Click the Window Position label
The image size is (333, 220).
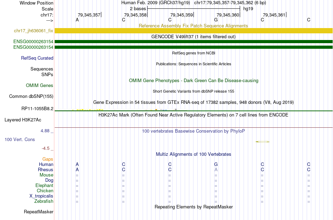[x=36, y=3]
